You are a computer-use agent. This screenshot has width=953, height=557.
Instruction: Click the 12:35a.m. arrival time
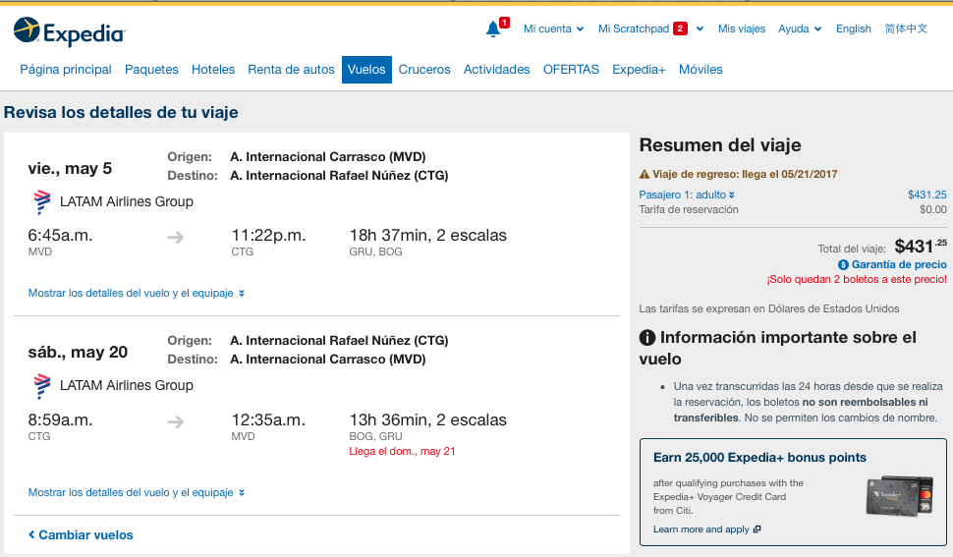pos(268,419)
